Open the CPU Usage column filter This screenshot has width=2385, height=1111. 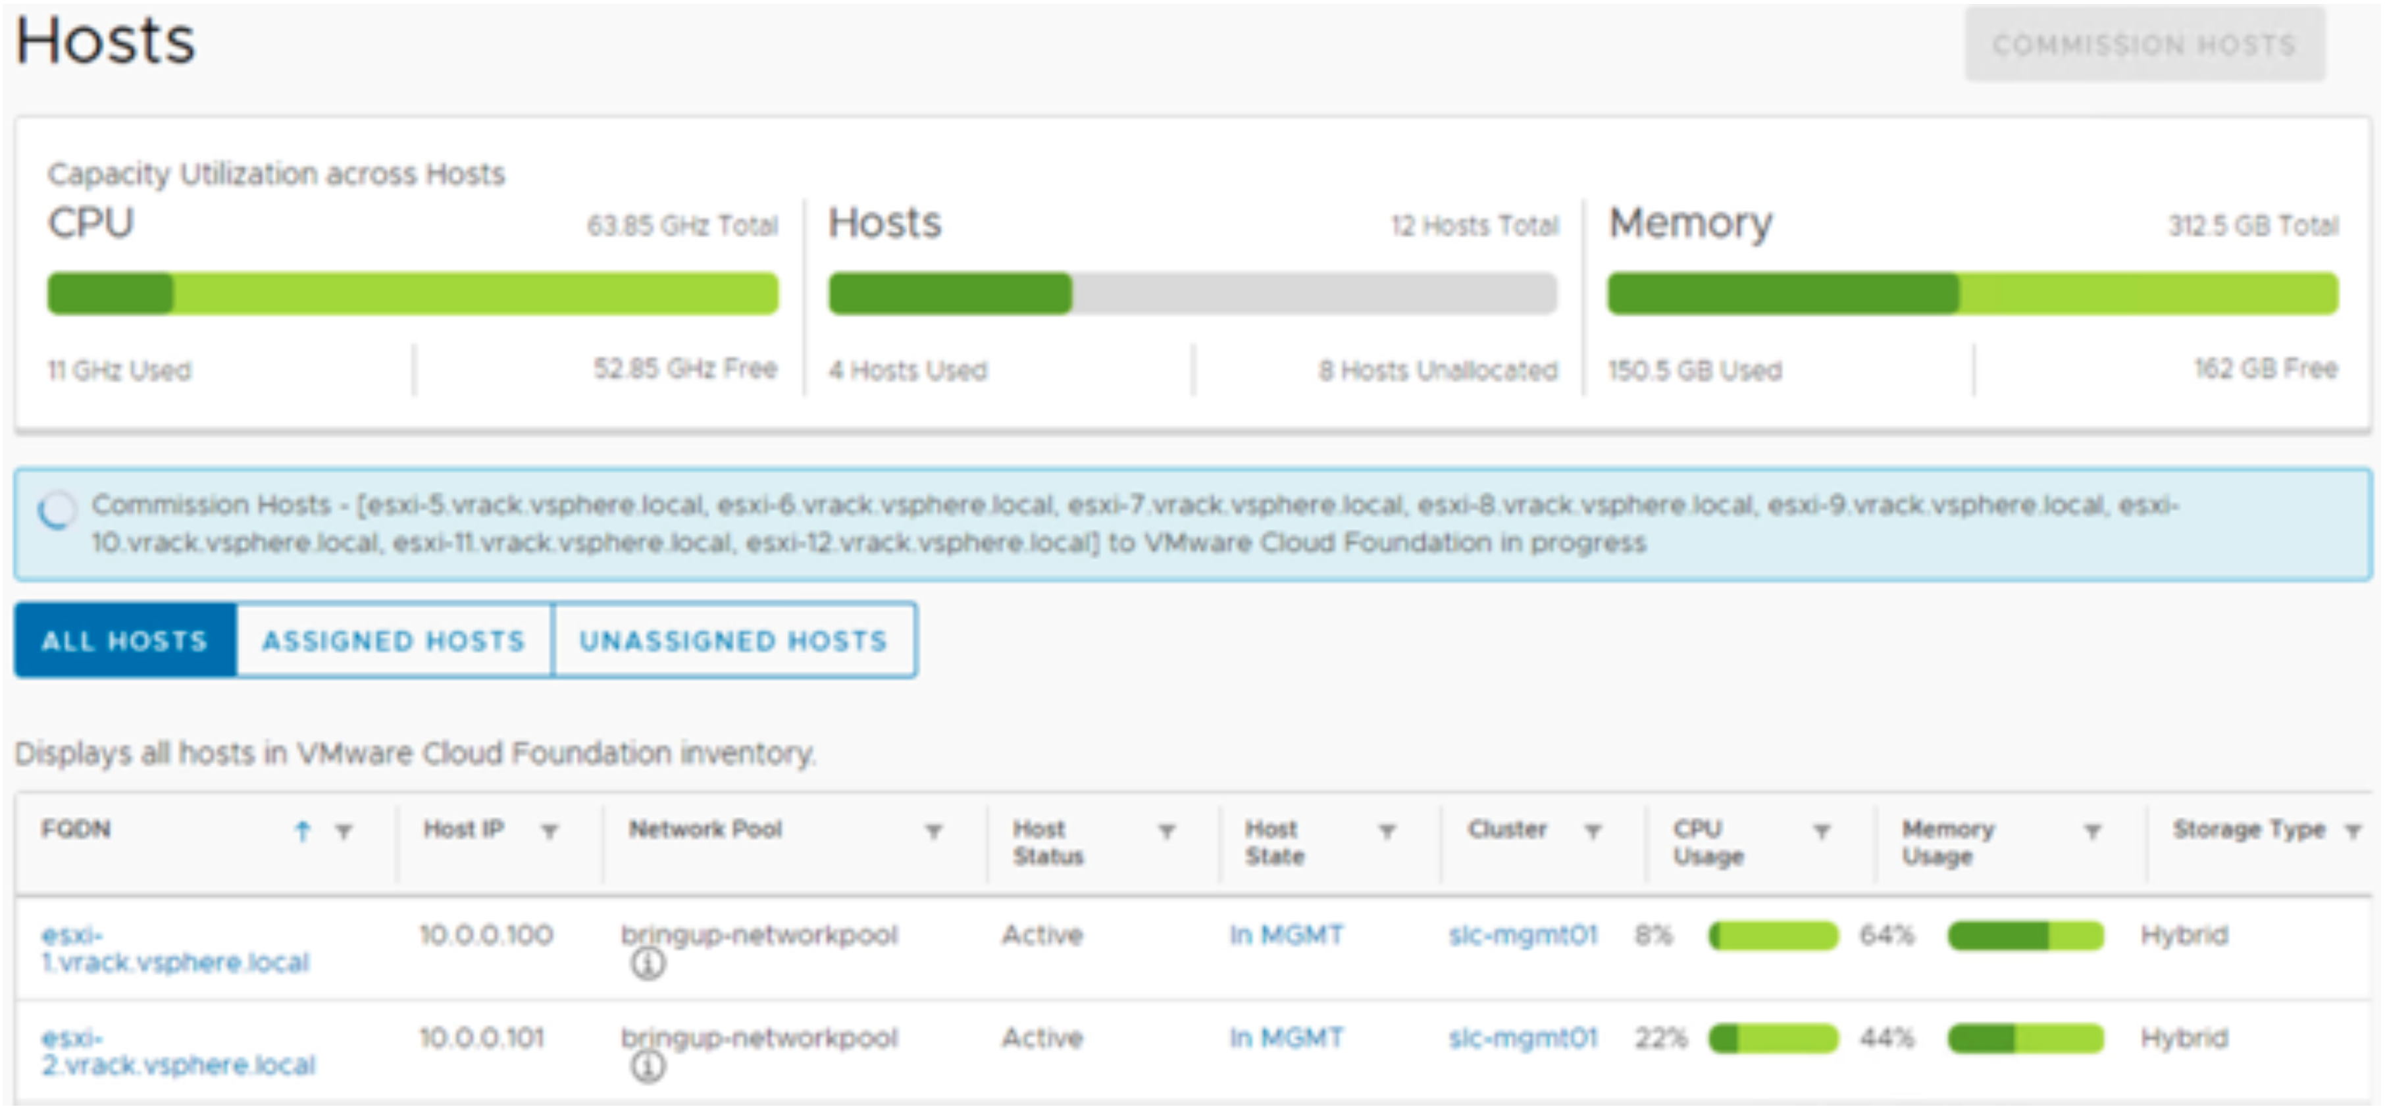point(1822,831)
